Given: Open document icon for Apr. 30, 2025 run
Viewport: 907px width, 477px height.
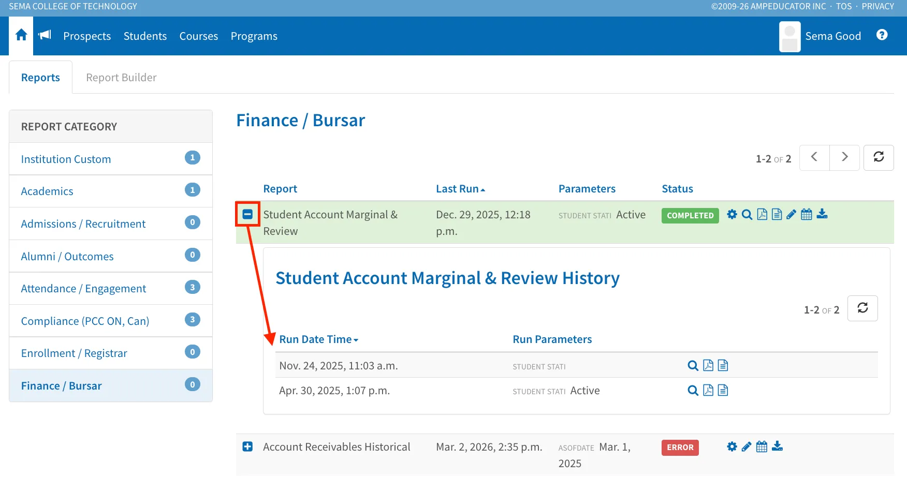Looking at the screenshot, I should pyautogui.click(x=723, y=390).
